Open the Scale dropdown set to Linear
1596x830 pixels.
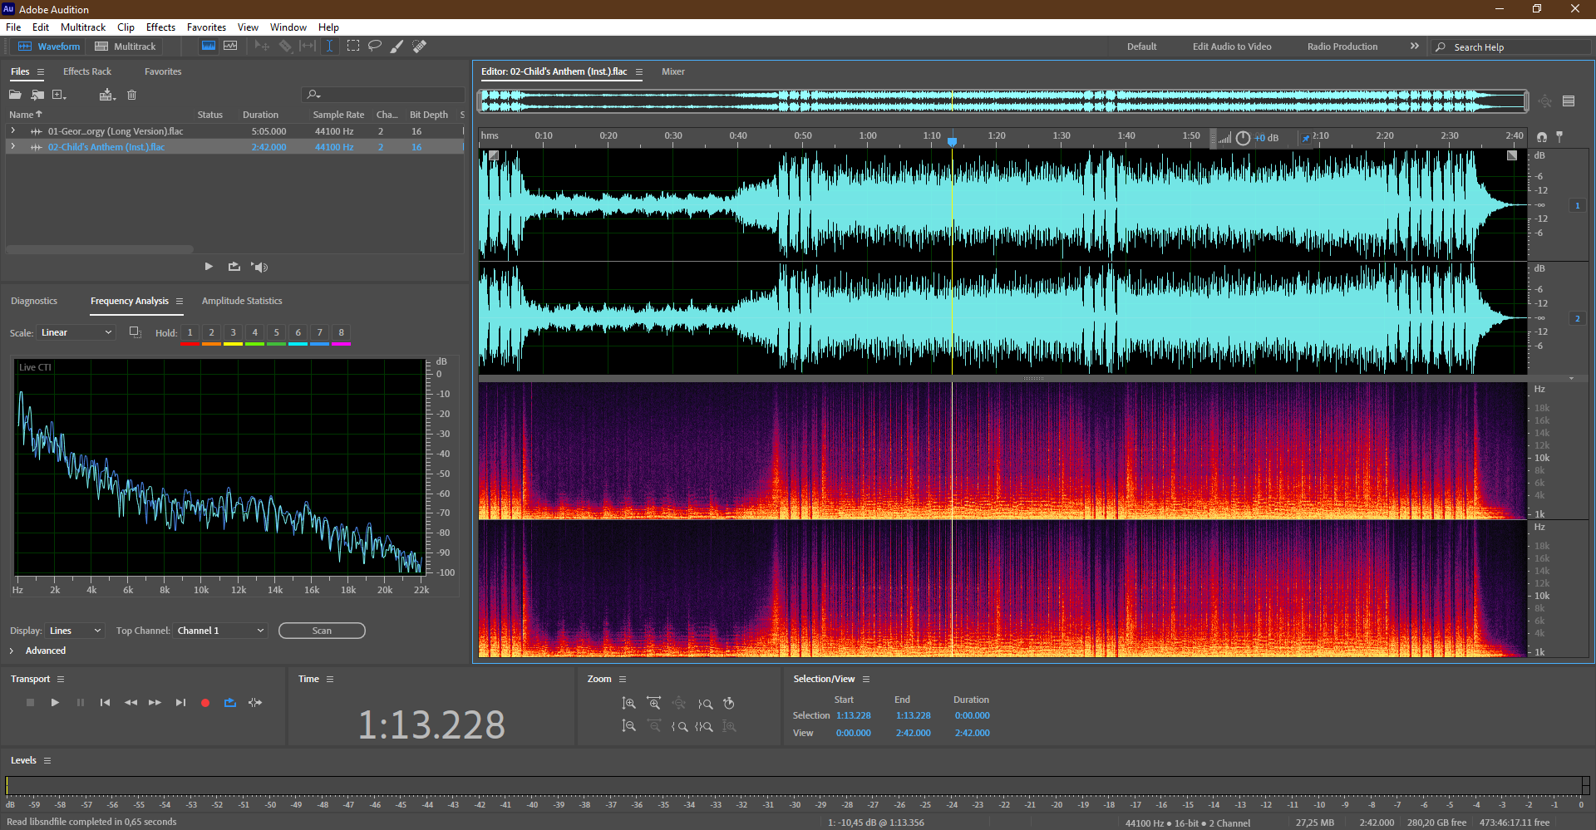point(76,332)
